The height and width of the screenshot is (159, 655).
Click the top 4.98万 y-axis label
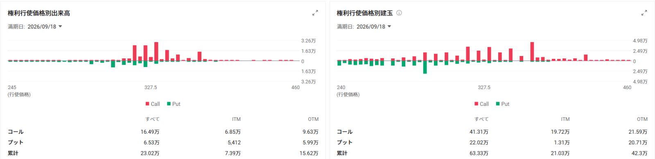click(640, 41)
